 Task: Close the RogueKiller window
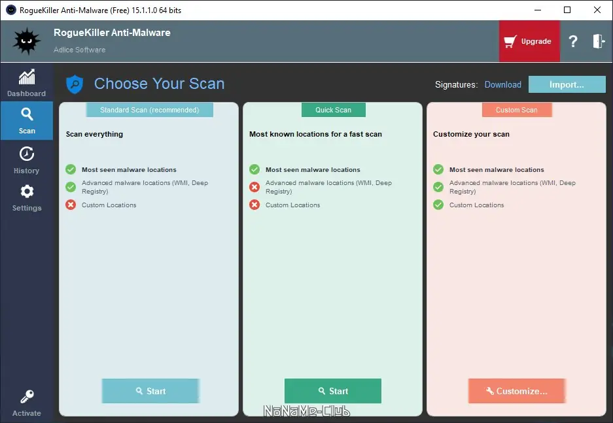point(597,10)
